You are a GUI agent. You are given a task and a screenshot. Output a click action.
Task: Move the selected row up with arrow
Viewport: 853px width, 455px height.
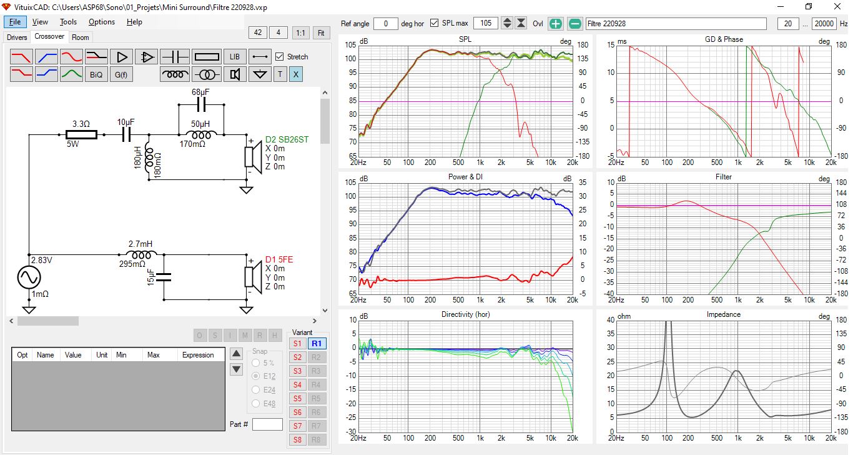236,353
